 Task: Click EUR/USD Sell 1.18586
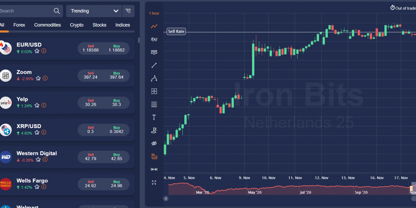point(90,48)
